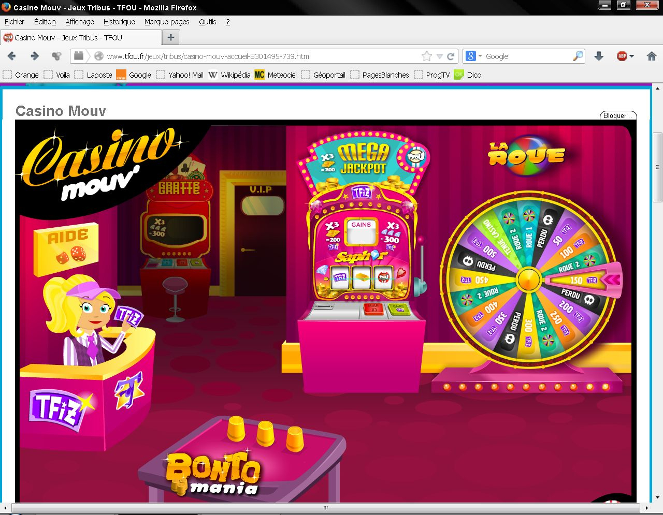Open the Historique menu
Image resolution: width=663 pixels, height=515 pixels.
(119, 22)
